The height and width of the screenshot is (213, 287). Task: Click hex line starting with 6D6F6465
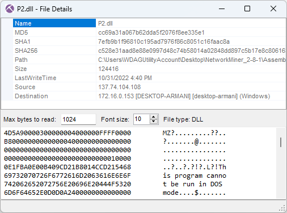pos(67,193)
